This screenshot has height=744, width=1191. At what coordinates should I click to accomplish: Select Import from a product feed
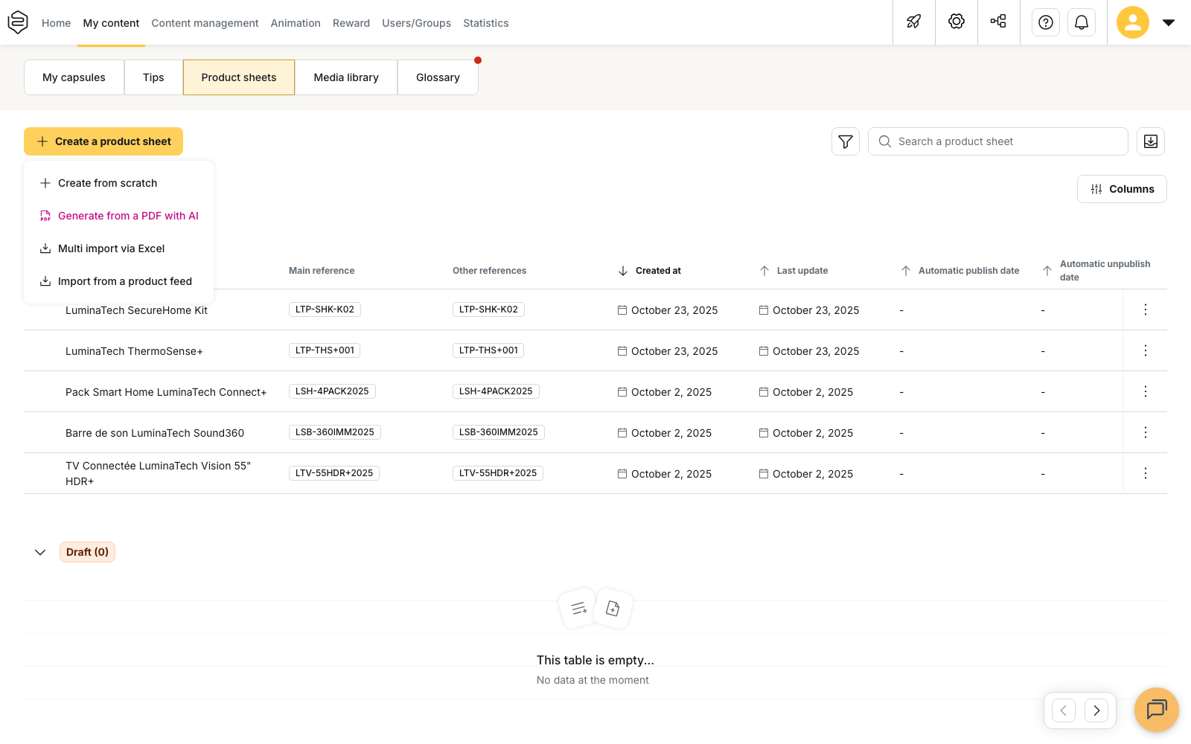point(119,281)
